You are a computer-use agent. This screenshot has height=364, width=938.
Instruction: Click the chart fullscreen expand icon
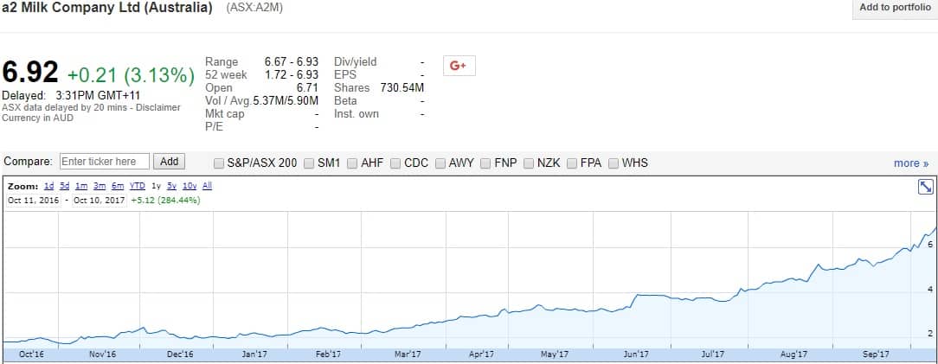(924, 187)
